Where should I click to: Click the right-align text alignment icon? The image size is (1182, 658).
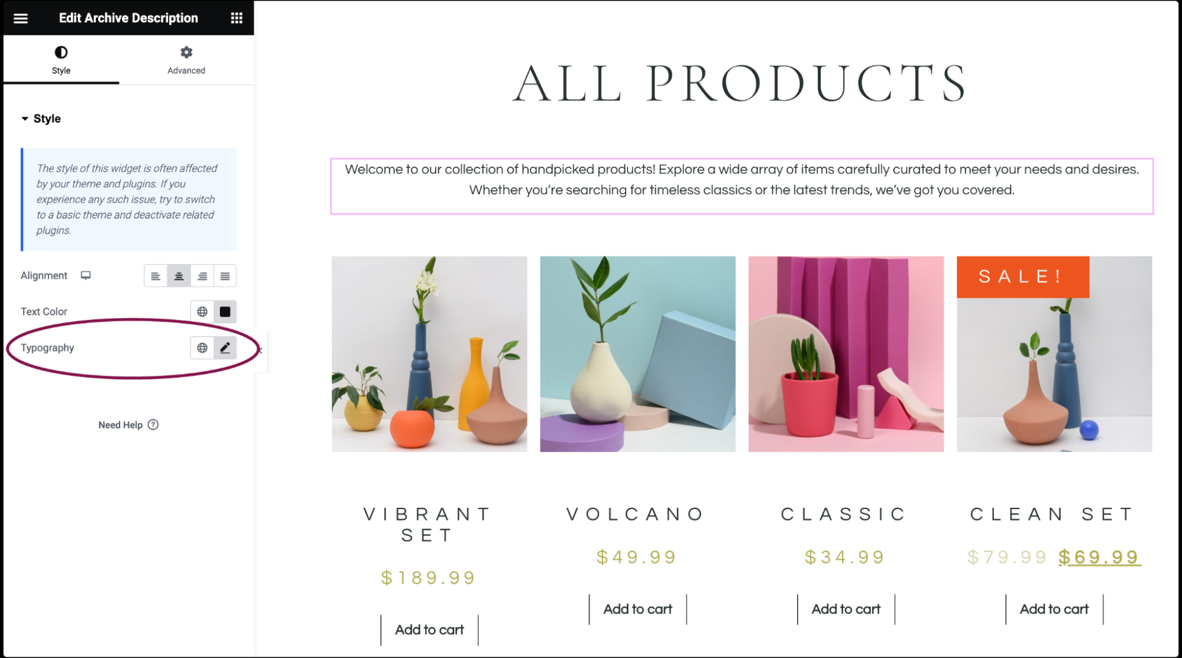pyautogui.click(x=202, y=276)
